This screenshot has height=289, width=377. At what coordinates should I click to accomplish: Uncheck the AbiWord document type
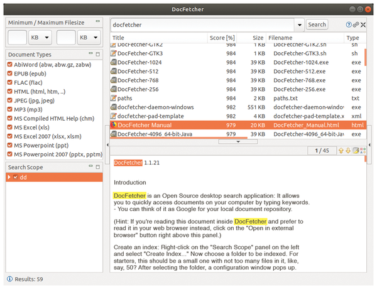(9, 65)
